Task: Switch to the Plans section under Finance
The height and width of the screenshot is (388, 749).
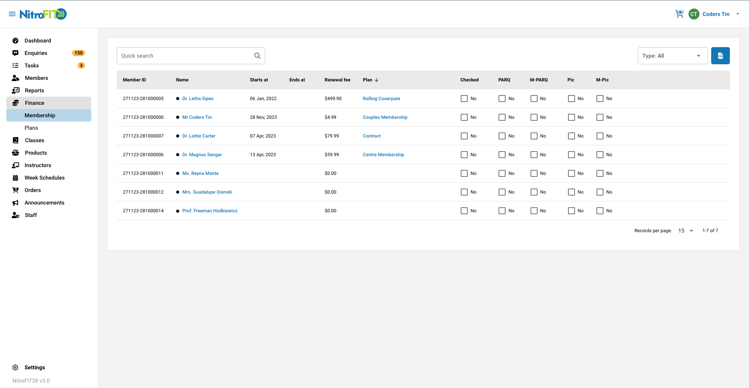Action: point(31,128)
